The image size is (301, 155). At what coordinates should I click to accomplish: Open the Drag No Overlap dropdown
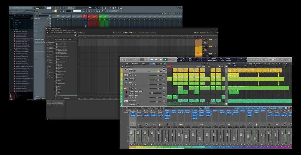tap(258, 64)
